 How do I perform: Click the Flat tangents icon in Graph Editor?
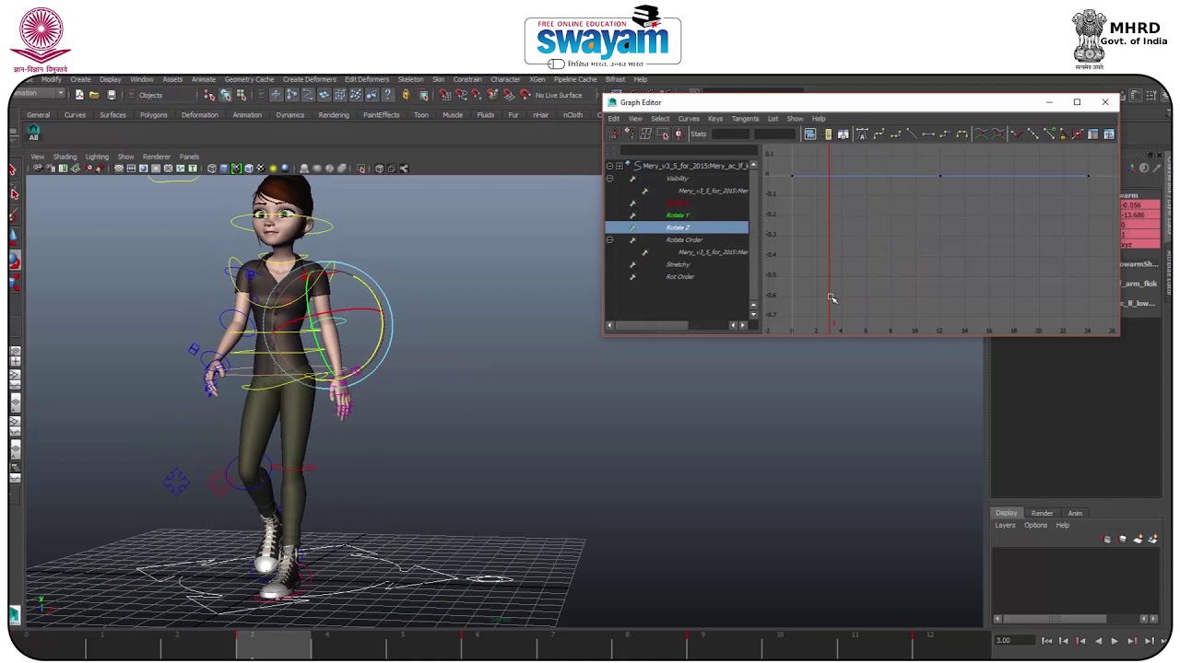(928, 134)
